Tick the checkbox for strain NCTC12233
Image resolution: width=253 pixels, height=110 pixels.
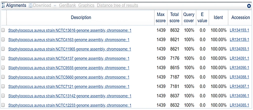click(x=3, y=105)
